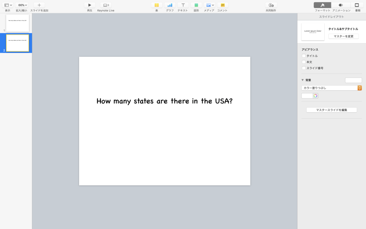Open the カラー塗りつぶし fill type dropdown
Image resolution: width=366 pixels, height=229 pixels.
tap(331, 88)
